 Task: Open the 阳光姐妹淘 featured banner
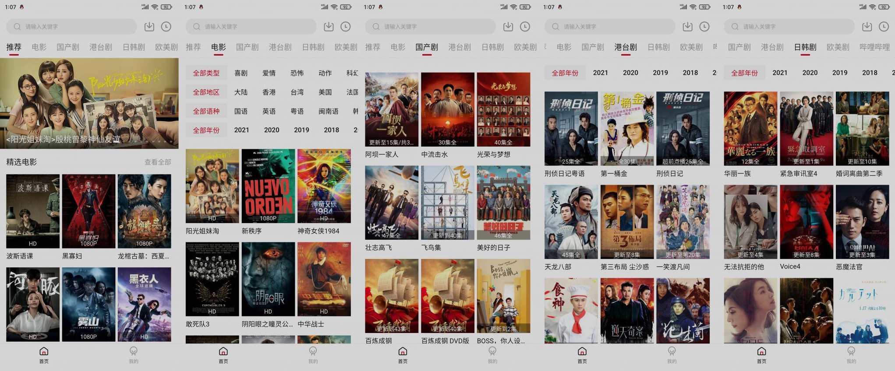89,103
